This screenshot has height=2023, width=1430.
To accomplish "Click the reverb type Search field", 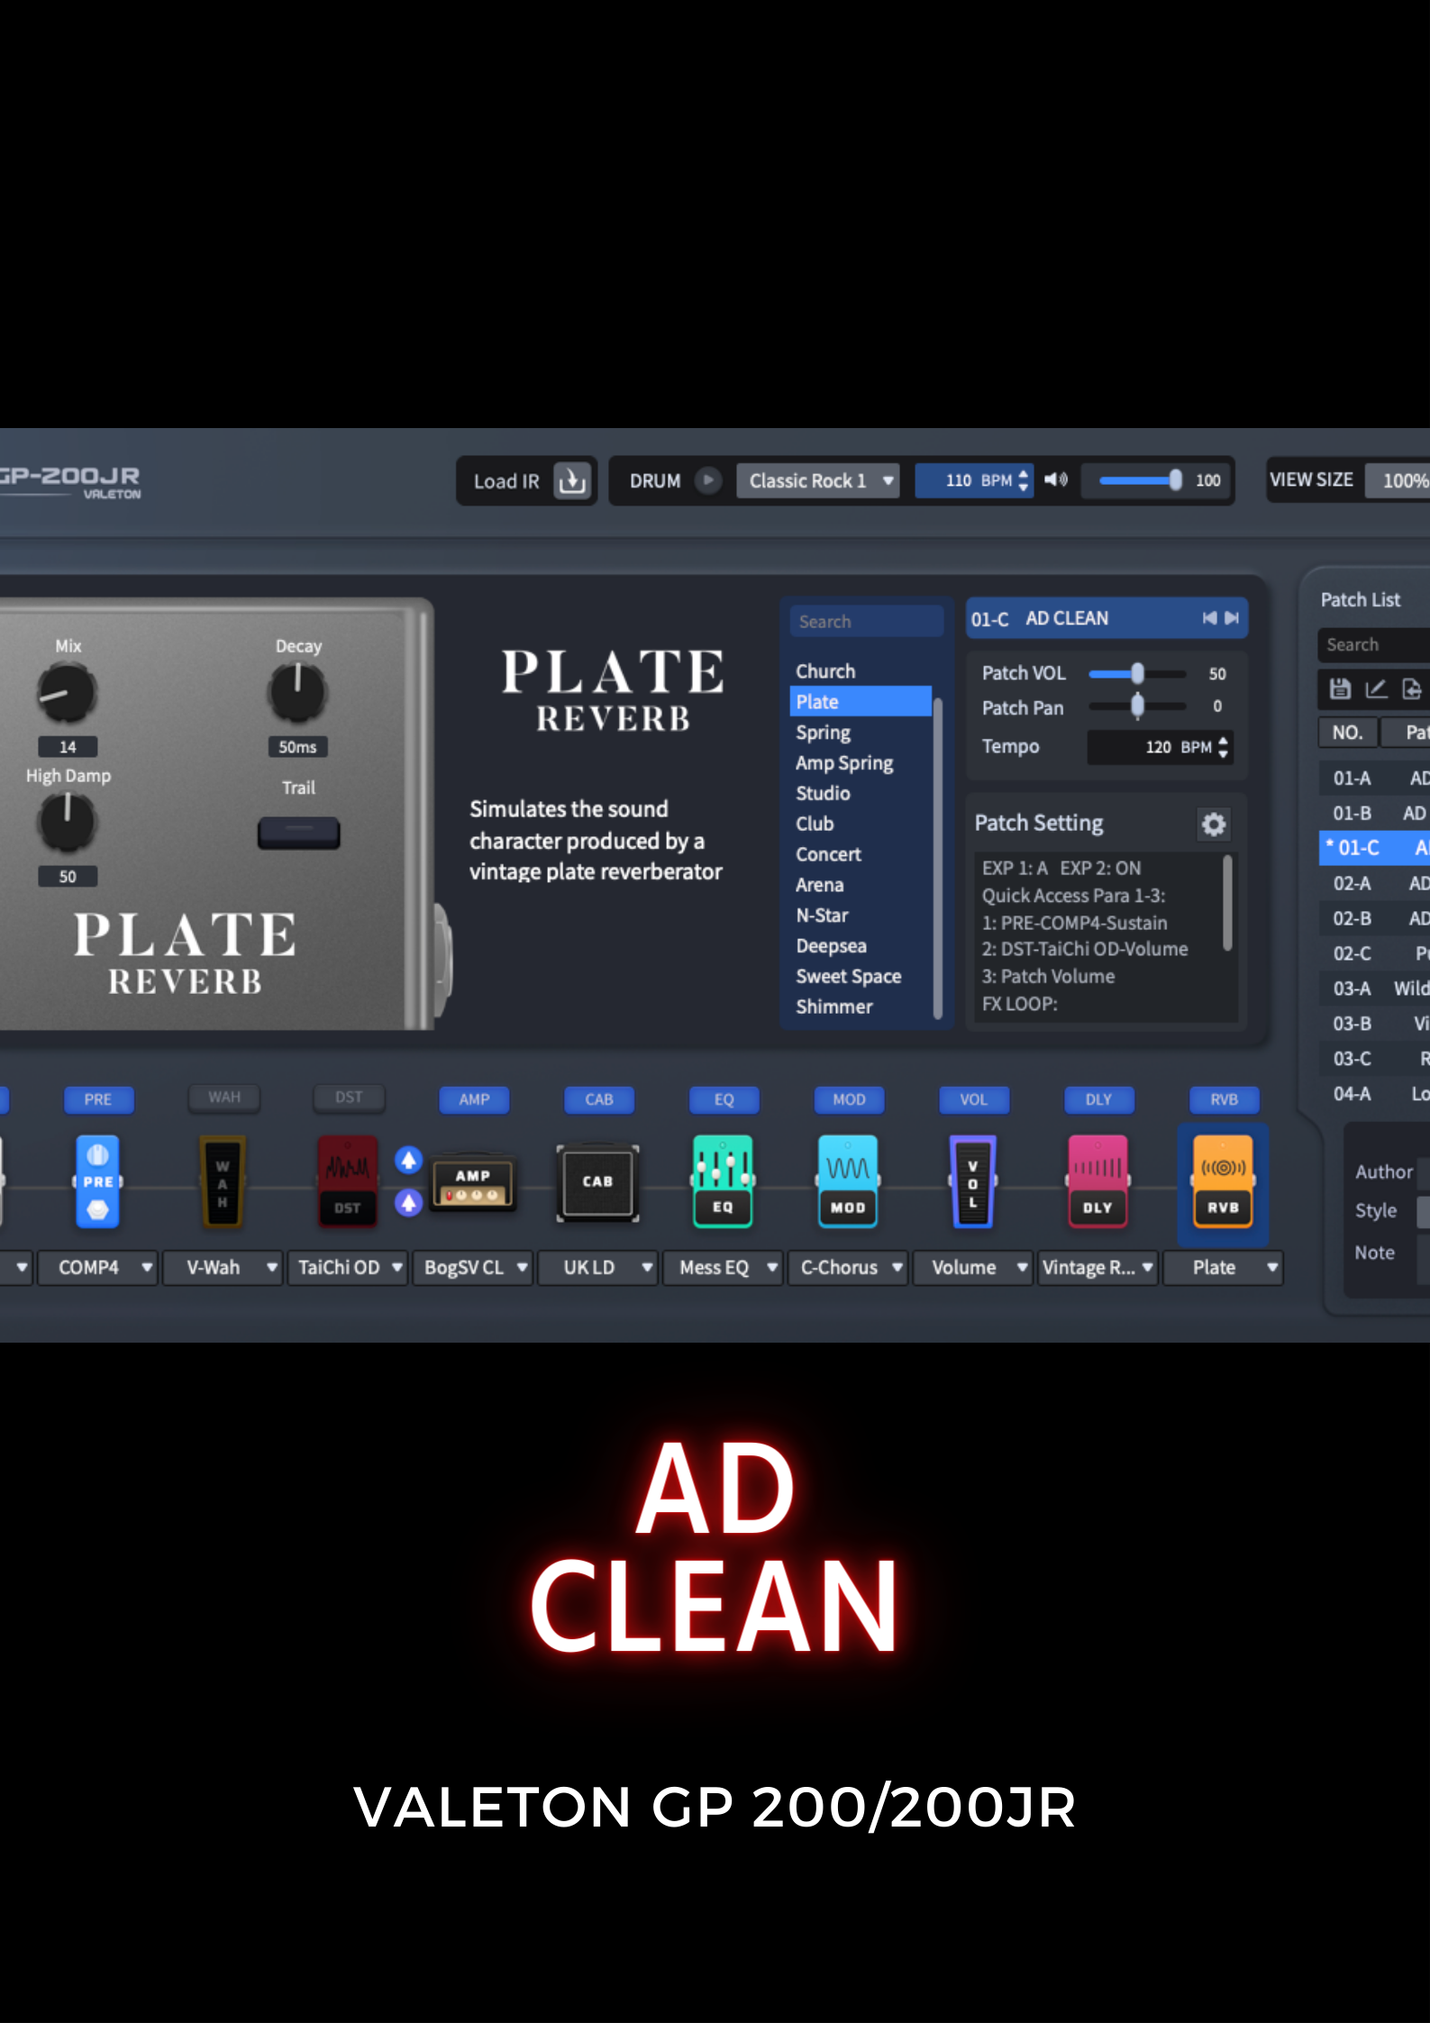I will [867, 621].
